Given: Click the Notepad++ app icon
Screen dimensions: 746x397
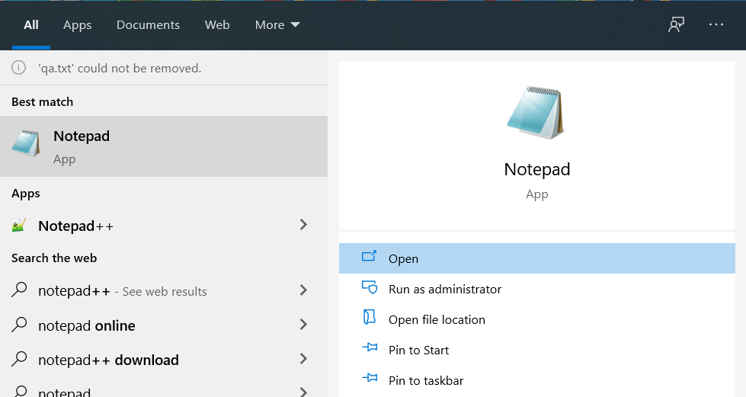Looking at the screenshot, I should click(x=18, y=225).
